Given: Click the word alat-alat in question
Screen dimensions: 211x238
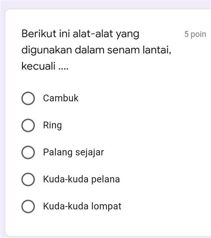Looking at the screenshot, I should pyautogui.click(x=93, y=34).
